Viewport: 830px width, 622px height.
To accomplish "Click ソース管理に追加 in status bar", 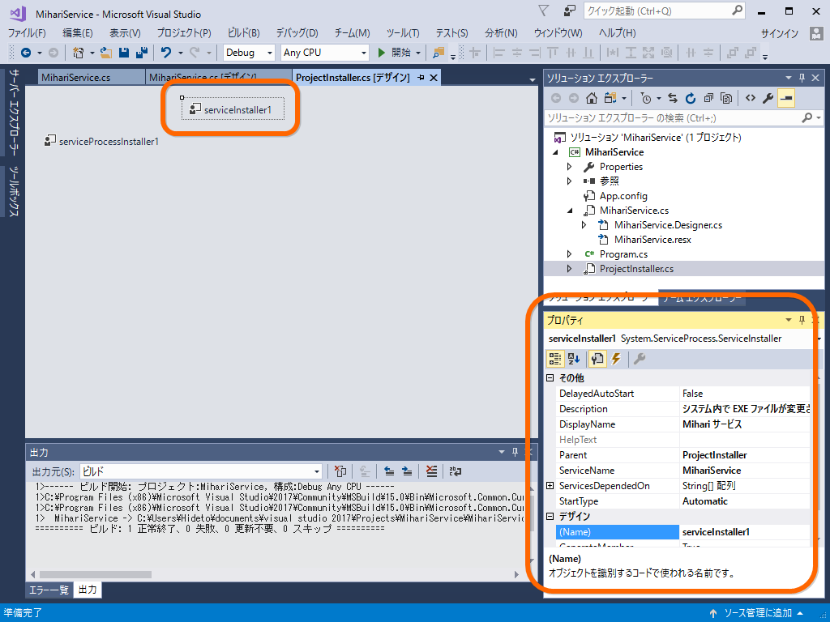I will coord(758,613).
